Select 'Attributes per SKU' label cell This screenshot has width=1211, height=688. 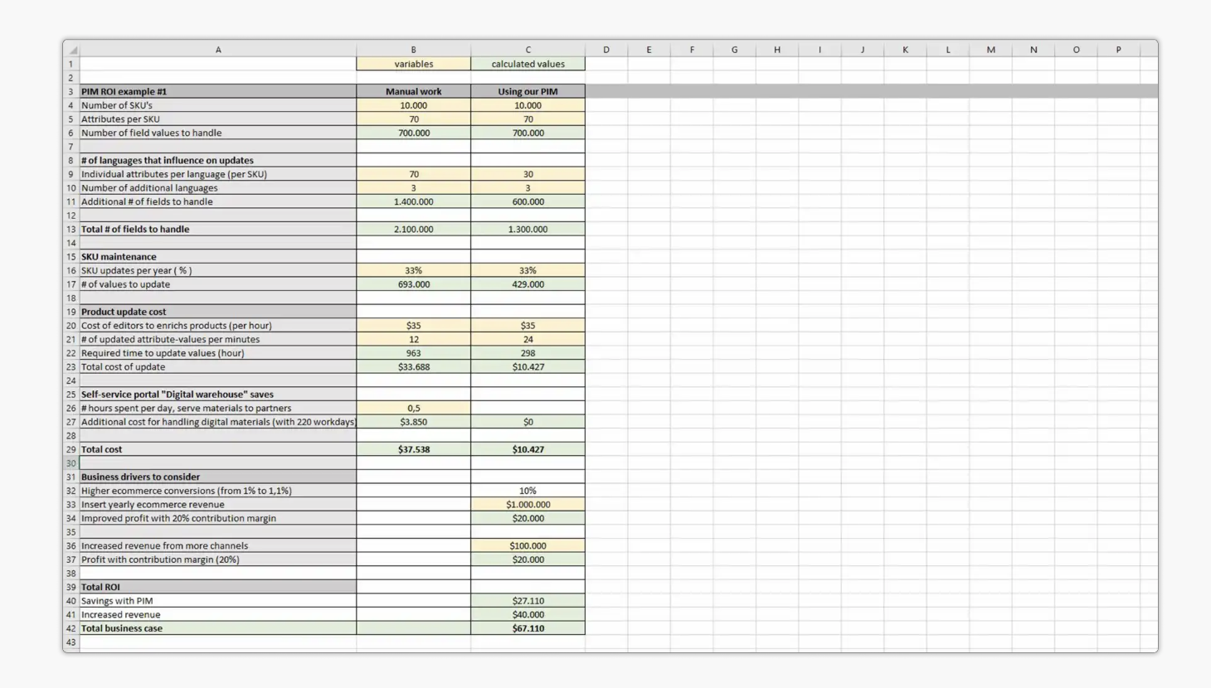coord(218,119)
